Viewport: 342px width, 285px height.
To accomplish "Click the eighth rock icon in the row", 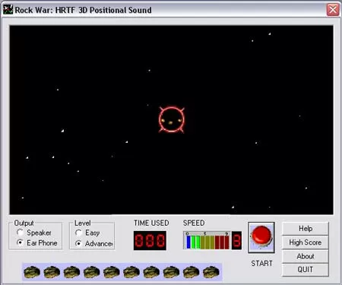I will coord(171,272).
